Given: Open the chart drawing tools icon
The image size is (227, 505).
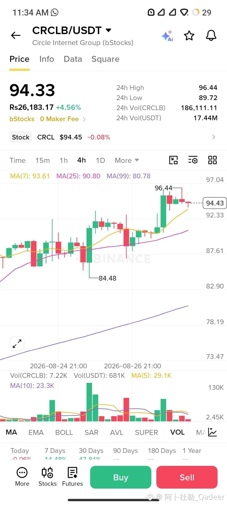Looking at the screenshot, I should pos(173,160).
